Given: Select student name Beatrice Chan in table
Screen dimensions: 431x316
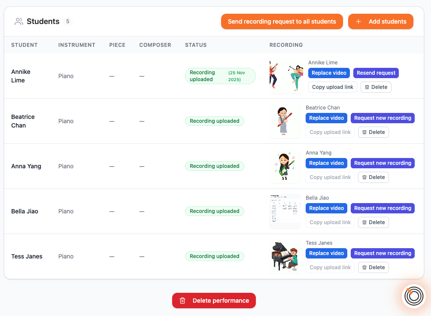Looking at the screenshot, I should click(23, 121).
